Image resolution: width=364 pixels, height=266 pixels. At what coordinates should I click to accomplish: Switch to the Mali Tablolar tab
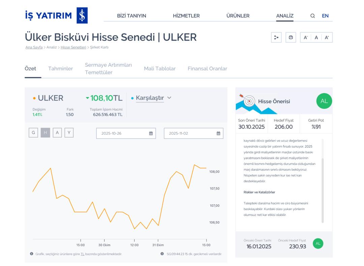159,69
